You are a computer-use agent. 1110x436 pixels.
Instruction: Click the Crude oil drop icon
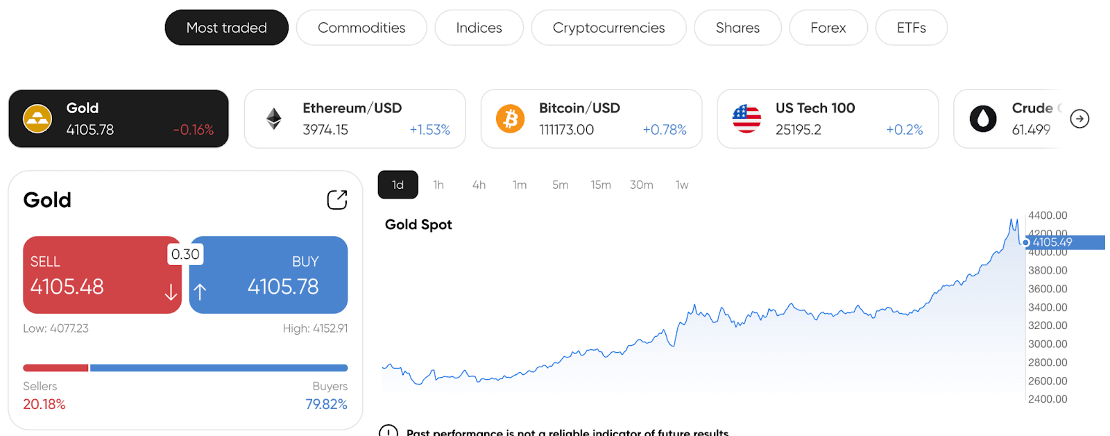983,119
